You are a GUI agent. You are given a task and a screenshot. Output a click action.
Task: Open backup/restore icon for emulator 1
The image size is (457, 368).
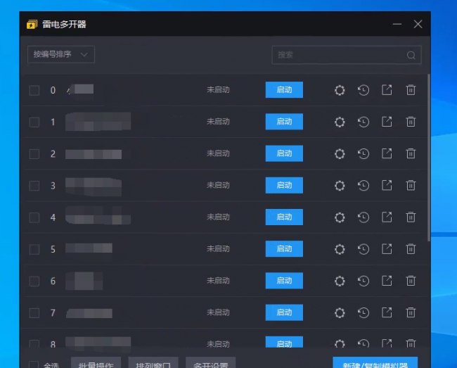coord(363,122)
